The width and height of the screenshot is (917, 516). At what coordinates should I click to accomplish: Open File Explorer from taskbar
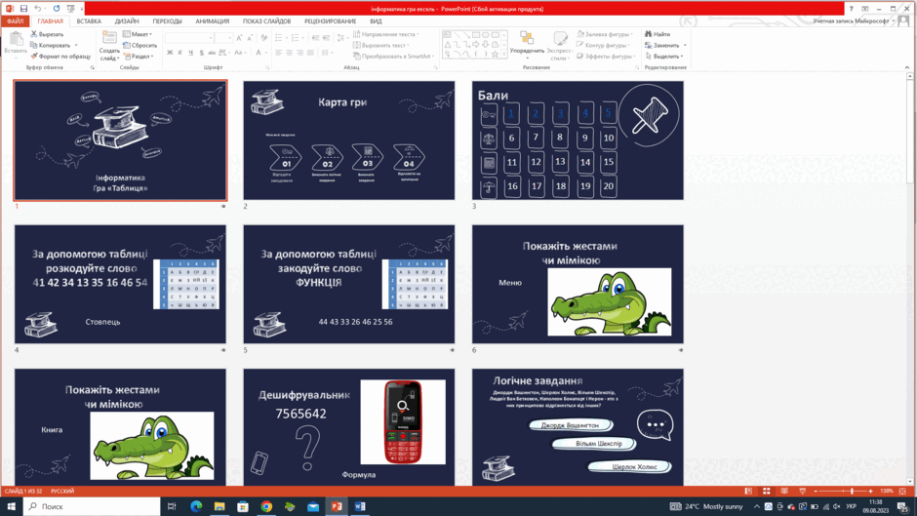[x=219, y=506]
